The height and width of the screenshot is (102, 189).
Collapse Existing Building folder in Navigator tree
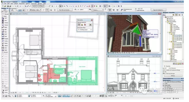pos(166,22)
